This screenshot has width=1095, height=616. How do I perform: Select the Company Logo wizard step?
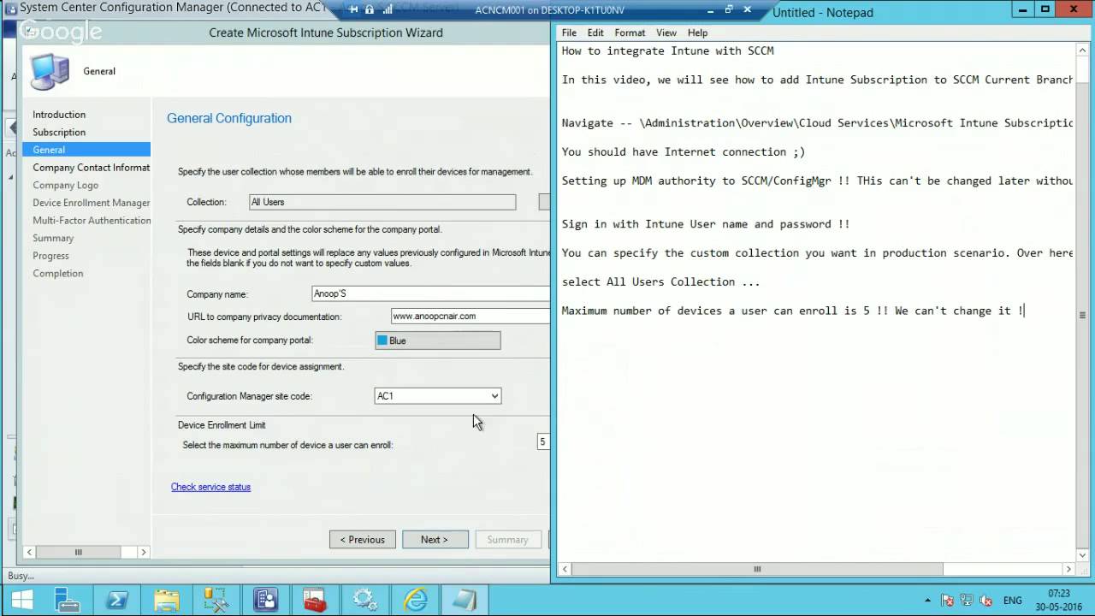tap(65, 186)
